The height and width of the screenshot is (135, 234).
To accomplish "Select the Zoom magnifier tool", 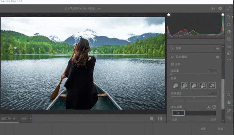I will (229, 94).
